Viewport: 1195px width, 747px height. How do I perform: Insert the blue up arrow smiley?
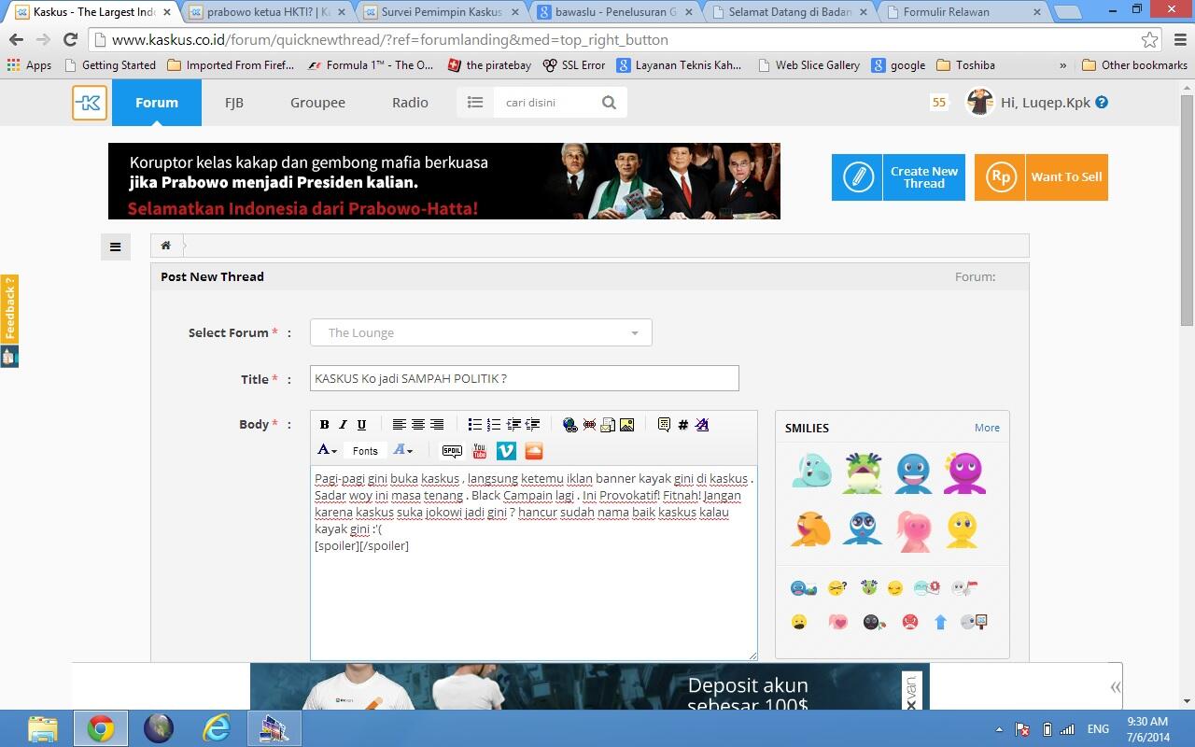(940, 622)
